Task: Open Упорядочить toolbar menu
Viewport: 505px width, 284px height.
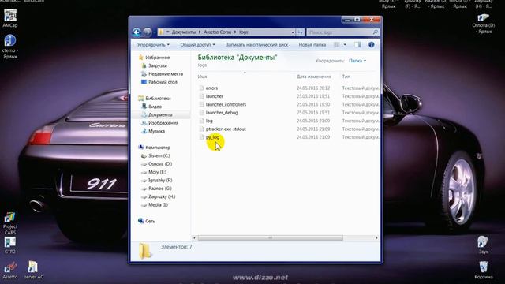Action: point(153,45)
